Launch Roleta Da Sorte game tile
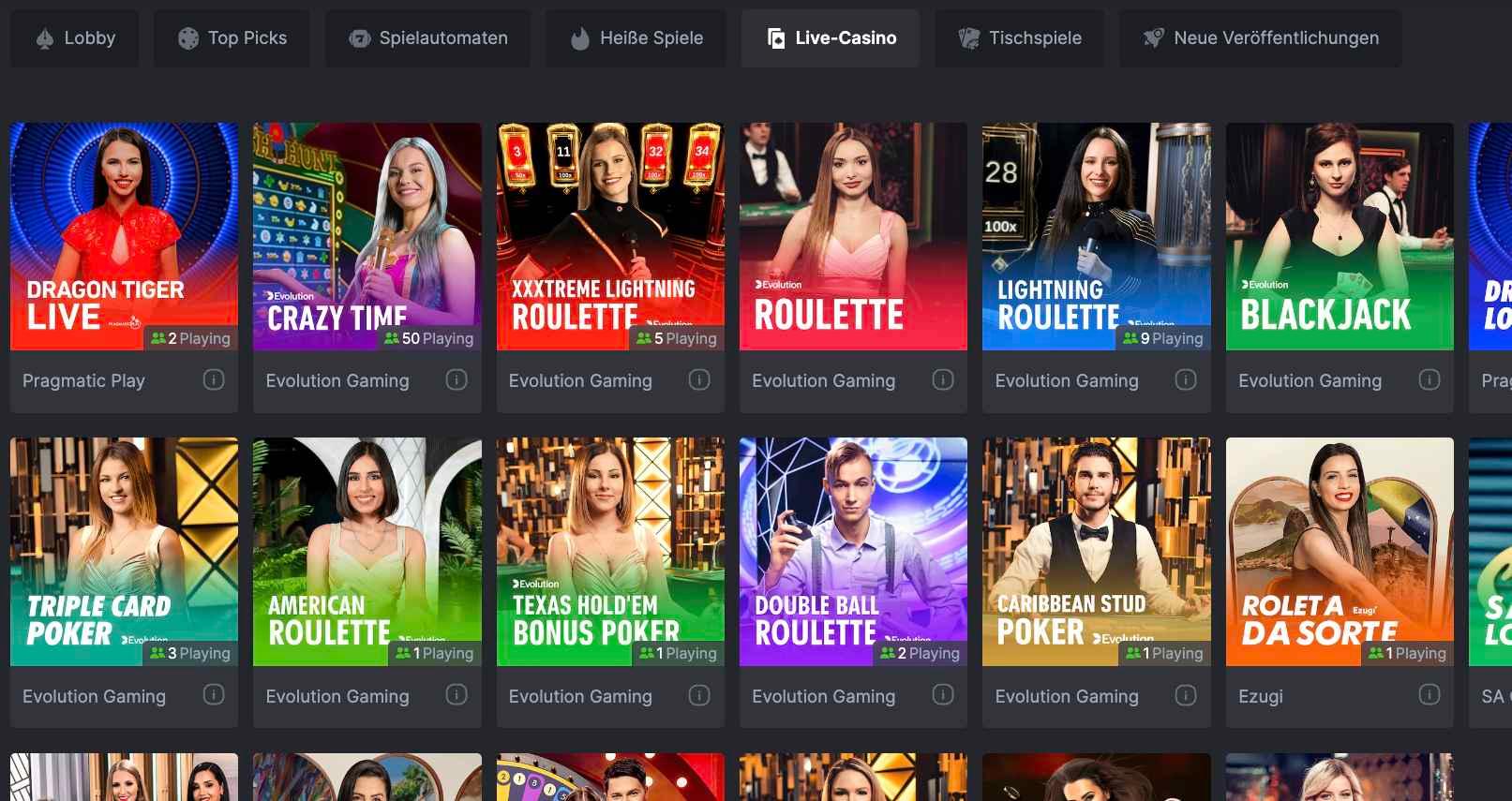1512x801 pixels. (x=1340, y=552)
